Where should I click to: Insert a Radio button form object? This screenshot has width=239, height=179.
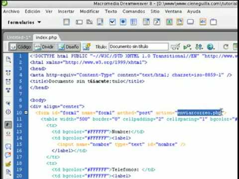tap(123, 22)
